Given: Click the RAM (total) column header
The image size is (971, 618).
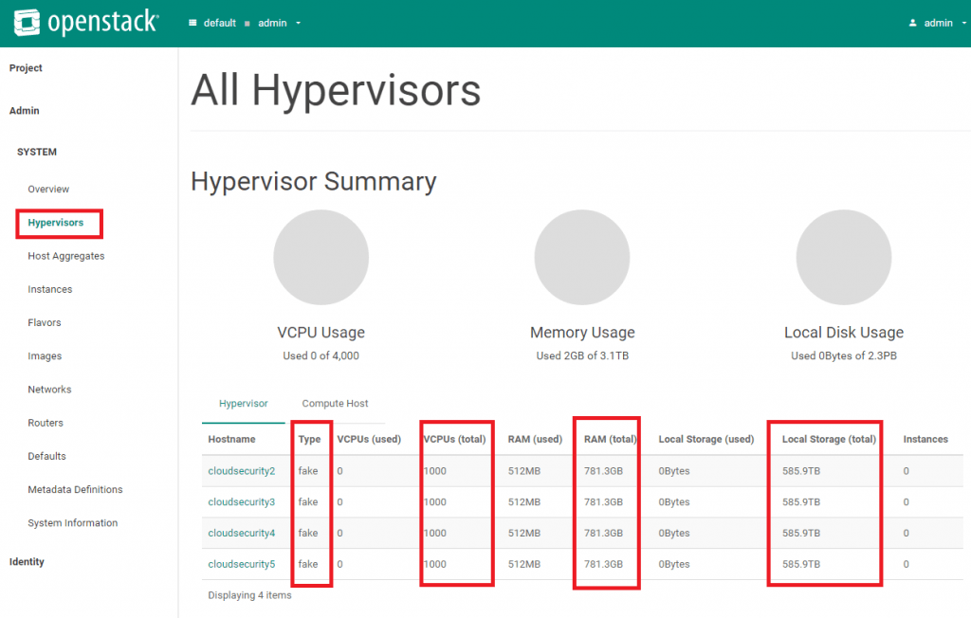Looking at the screenshot, I should tap(611, 439).
